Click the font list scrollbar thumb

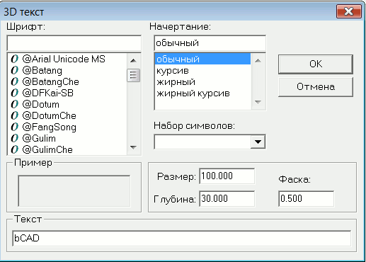coord(134,75)
